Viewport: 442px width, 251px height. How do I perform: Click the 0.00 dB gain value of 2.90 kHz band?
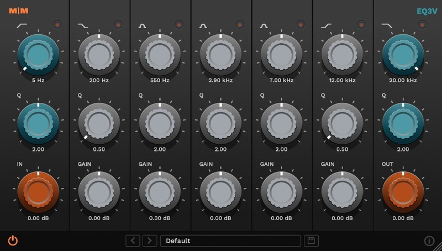220,218
